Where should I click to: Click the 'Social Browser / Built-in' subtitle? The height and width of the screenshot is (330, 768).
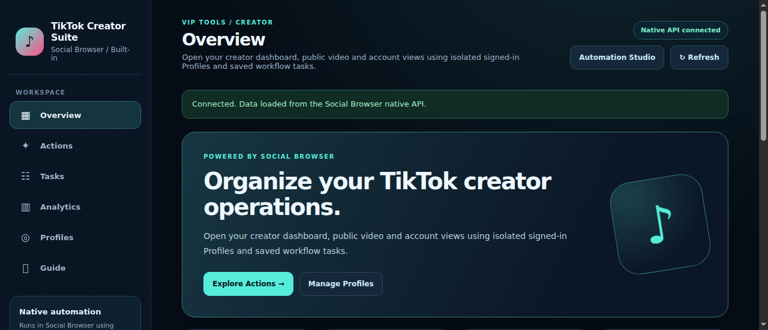point(91,54)
